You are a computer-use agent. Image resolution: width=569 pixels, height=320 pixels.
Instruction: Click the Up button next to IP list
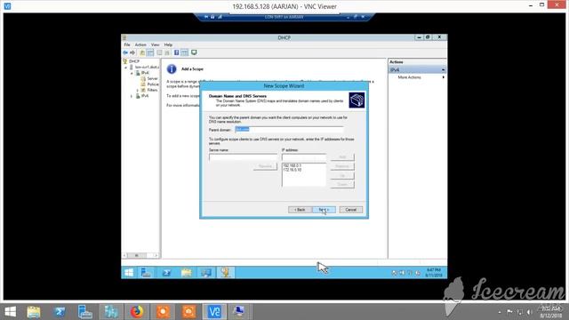342,176
